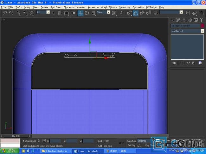This screenshot has height=154, width=206.
Task: Switch to the Utilities command panel tab
Action: point(201,20)
